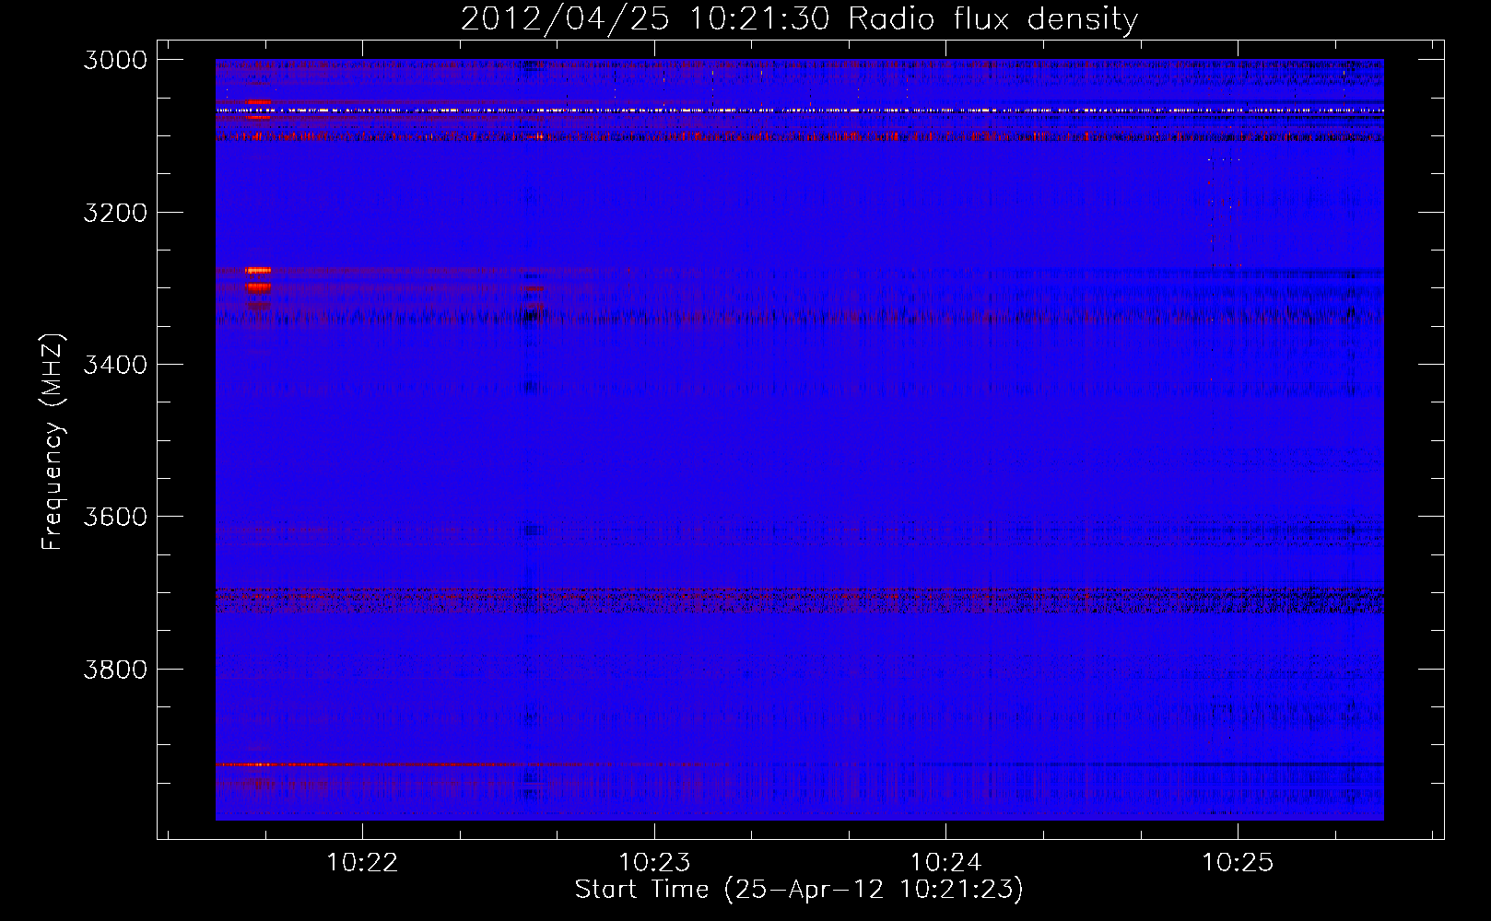
Task: Click the 10:22 time tick label
Action: (363, 862)
